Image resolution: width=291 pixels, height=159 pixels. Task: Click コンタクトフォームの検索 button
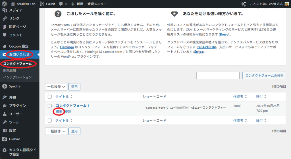(264, 76)
